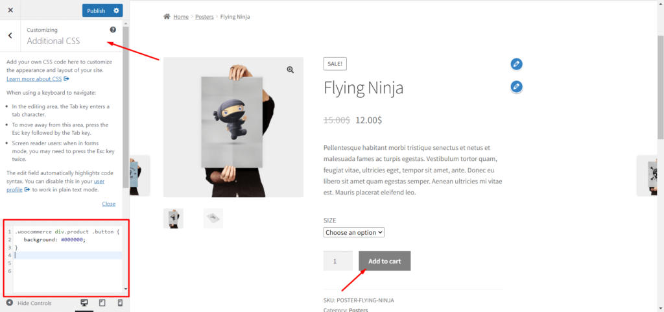Open publish settings gear icon
This screenshot has height=312, width=664.
coord(116,10)
